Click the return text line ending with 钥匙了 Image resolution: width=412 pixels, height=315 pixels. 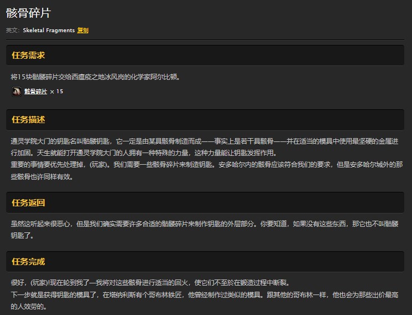pyautogui.click(x=22, y=236)
